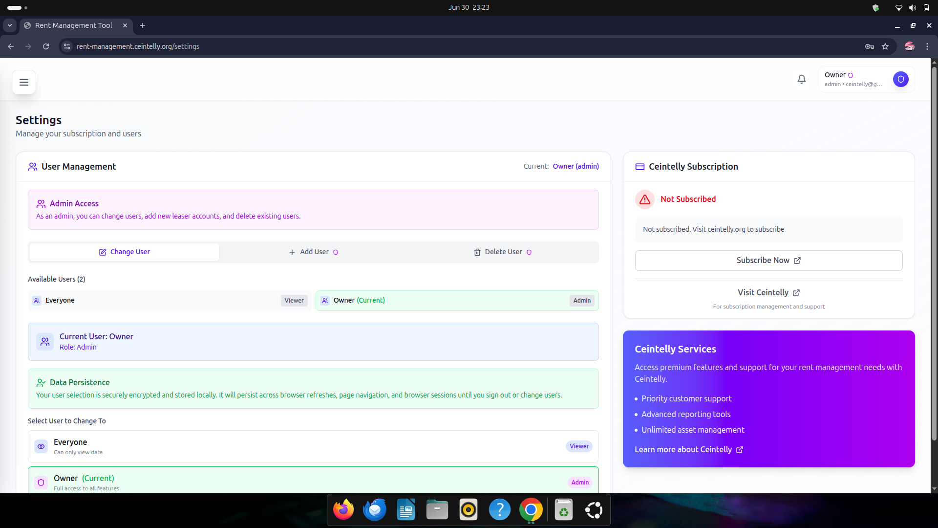Viewport: 938px width, 528px height.
Task: Select the Change User tab
Action: click(x=124, y=252)
